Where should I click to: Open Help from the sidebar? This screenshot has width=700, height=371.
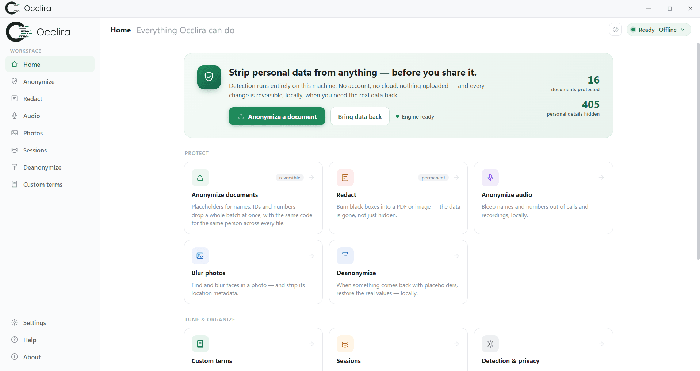pos(50,340)
